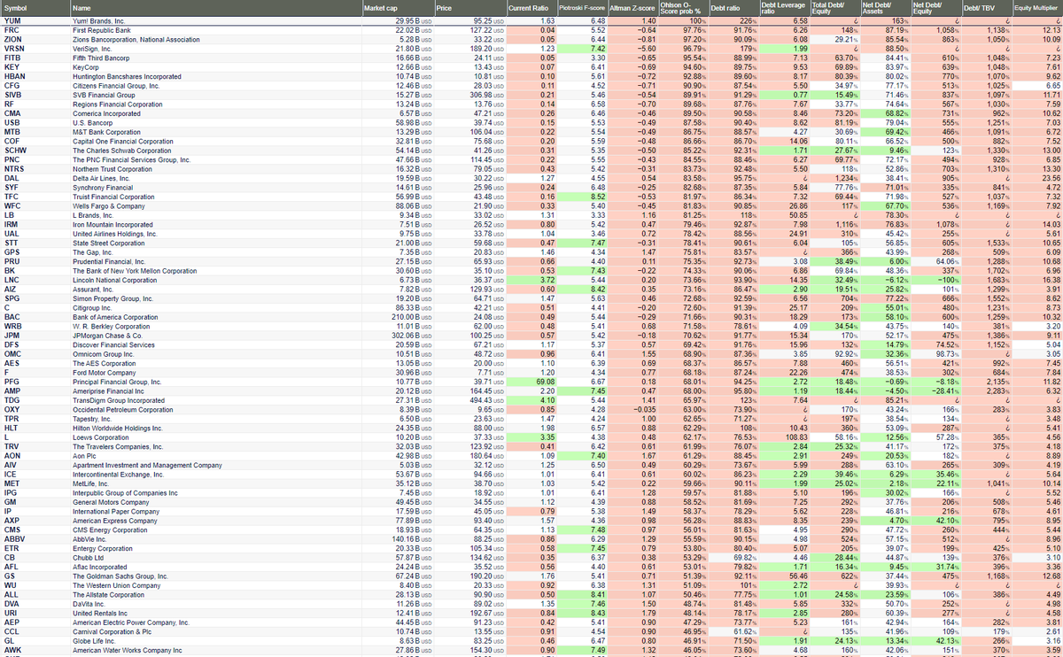The height and width of the screenshot is (657, 1063).
Task: Sort by the Symbol column header
Action: click(15, 8)
